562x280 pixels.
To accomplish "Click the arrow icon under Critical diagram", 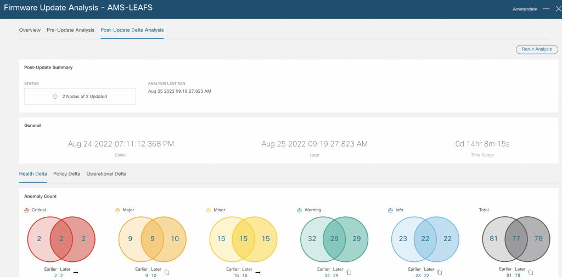I will click(75, 272).
